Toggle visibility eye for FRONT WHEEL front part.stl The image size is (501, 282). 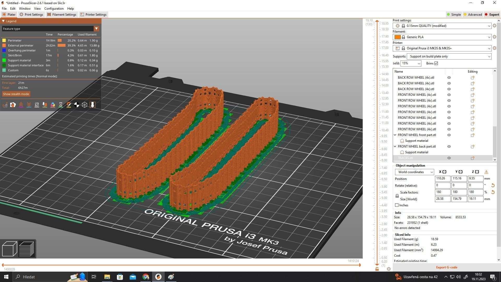point(449,135)
